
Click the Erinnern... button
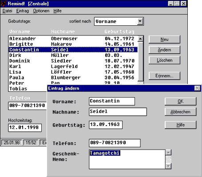(164, 76)
